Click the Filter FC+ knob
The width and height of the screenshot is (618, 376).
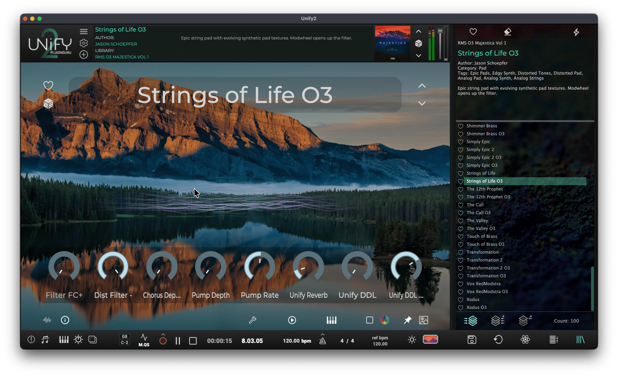[x=64, y=267]
